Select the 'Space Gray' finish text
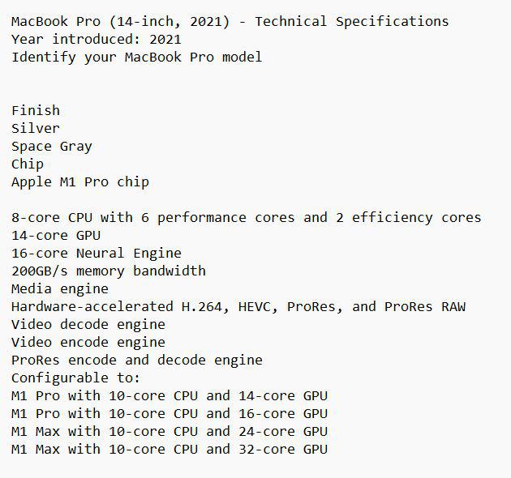This screenshot has width=511, height=478. click(x=52, y=147)
